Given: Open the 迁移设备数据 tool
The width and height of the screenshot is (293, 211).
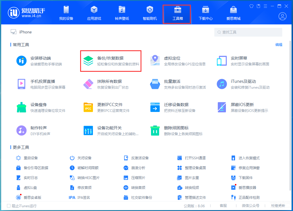Looking at the screenshot, I should pyautogui.click(x=173, y=107).
